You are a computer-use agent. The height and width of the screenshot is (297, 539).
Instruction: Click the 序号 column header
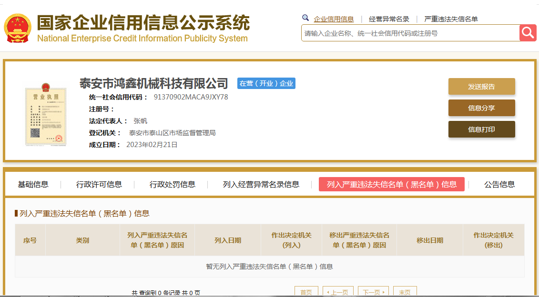[30, 240]
